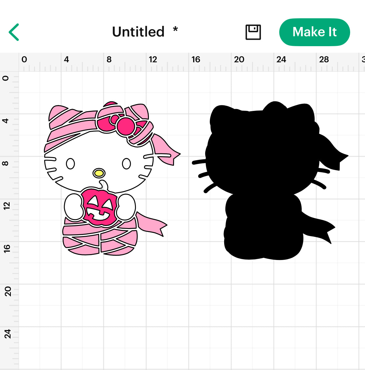The height and width of the screenshot is (370, 365).
Task: Select the Untitled project title
Action: (138, 32)
